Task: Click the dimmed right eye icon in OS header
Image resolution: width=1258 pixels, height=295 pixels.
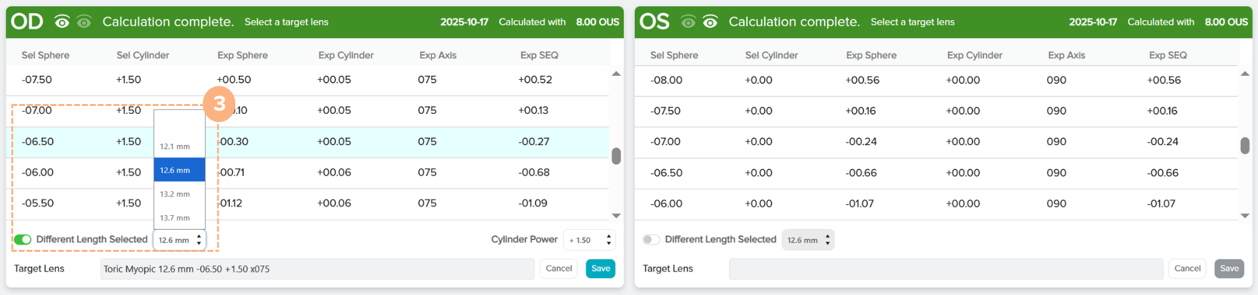Action: (x=688, y=22)
